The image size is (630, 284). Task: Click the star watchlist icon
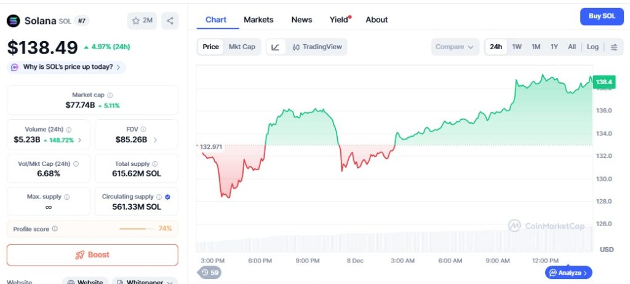click(136, 20)
